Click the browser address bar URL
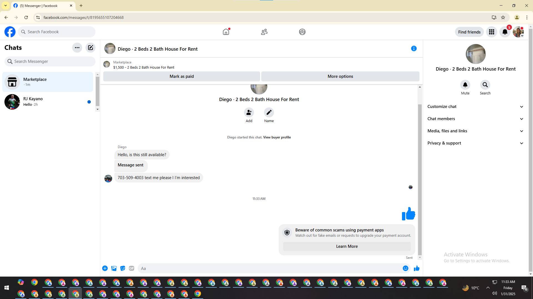Screen dimensions: 533x299 tap(84, 17)
